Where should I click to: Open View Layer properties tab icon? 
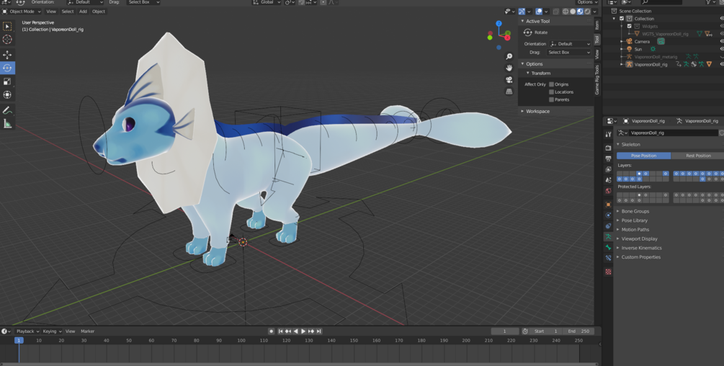(608, 169)
